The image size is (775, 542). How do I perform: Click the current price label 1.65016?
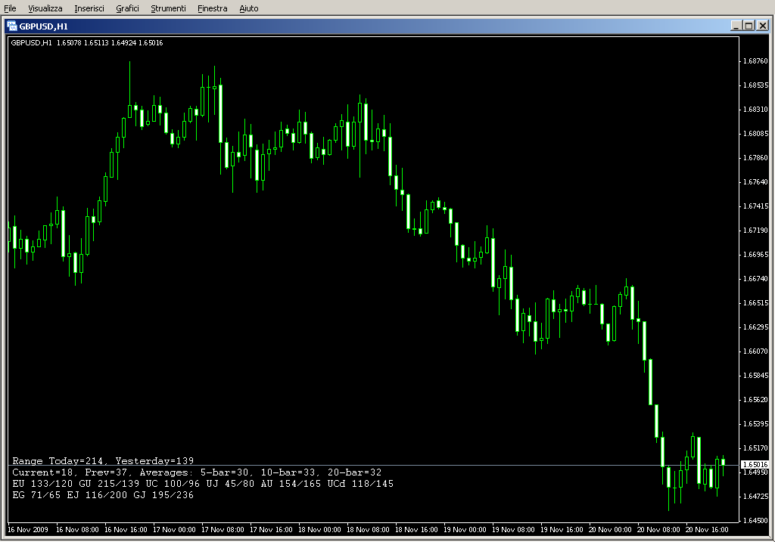[x=755, y=464]
